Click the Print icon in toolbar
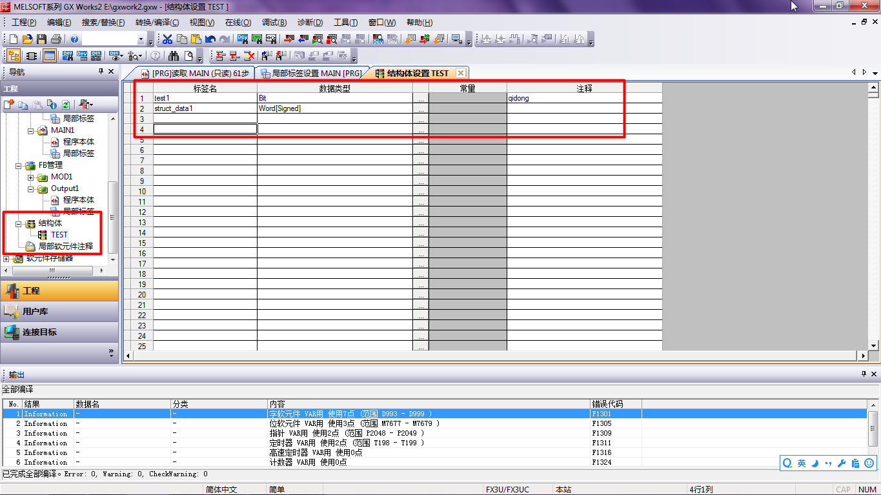Screen dimensions: 881x495 56,39
